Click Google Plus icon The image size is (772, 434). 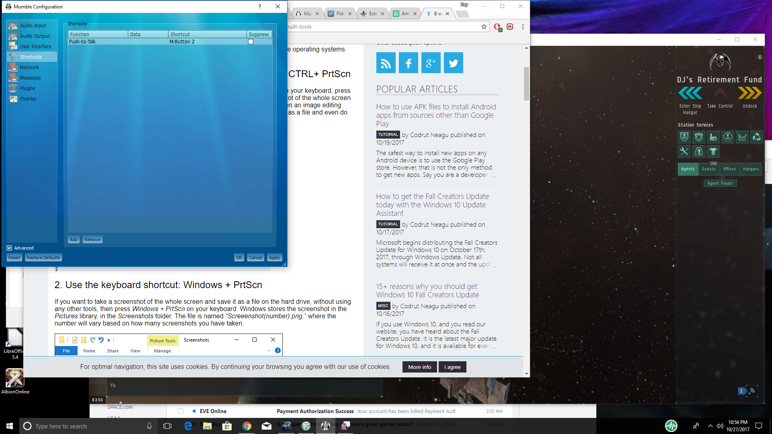[x=431, y=63]
